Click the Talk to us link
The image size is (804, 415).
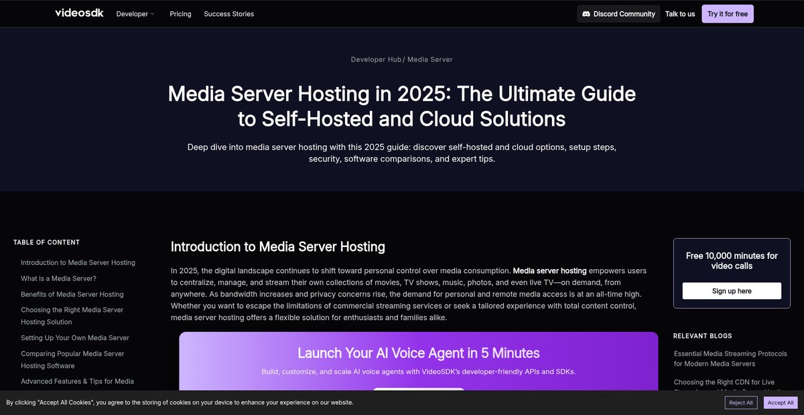[680, 13]
